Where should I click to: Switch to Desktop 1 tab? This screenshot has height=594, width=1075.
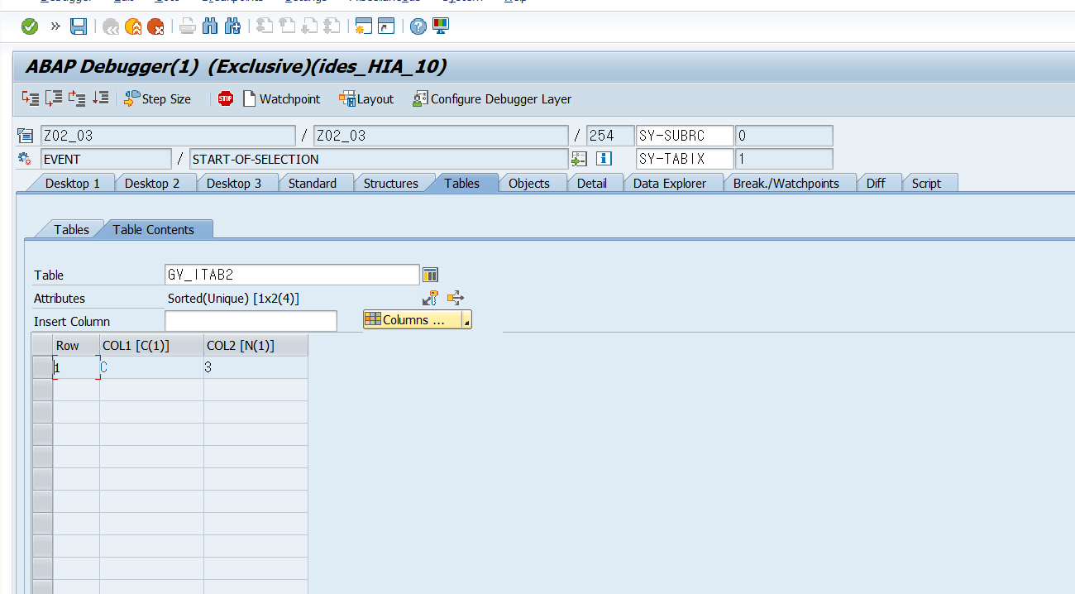point(72,183)
